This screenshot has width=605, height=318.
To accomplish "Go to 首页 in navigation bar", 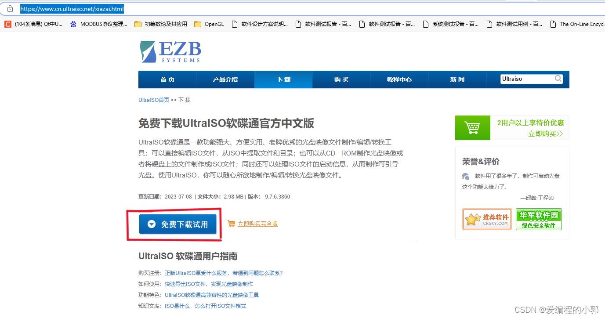I will pyautogui.click(x=167, y=79).
